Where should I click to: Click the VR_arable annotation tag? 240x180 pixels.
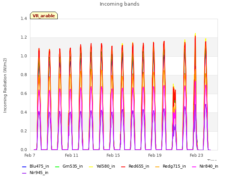tap(44, 15)
